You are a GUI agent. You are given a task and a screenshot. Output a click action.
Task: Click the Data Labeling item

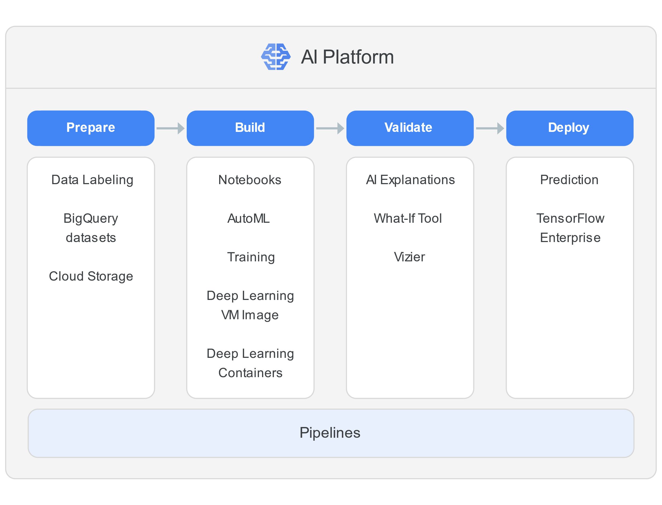(92, 180)
